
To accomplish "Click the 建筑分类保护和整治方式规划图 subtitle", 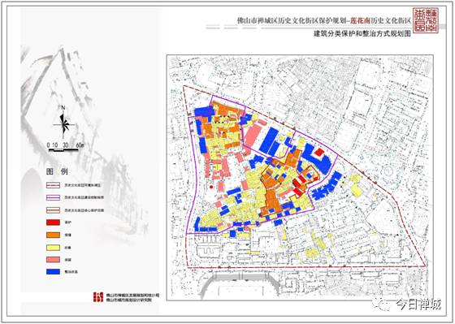I will coord(362,33).
